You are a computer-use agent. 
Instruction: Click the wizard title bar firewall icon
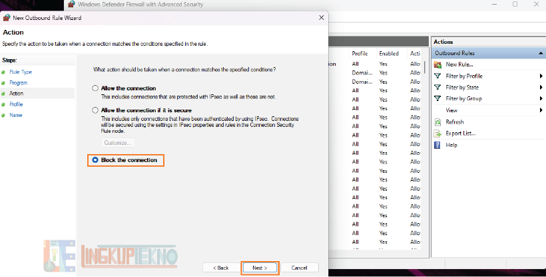(x=7, y=18)
